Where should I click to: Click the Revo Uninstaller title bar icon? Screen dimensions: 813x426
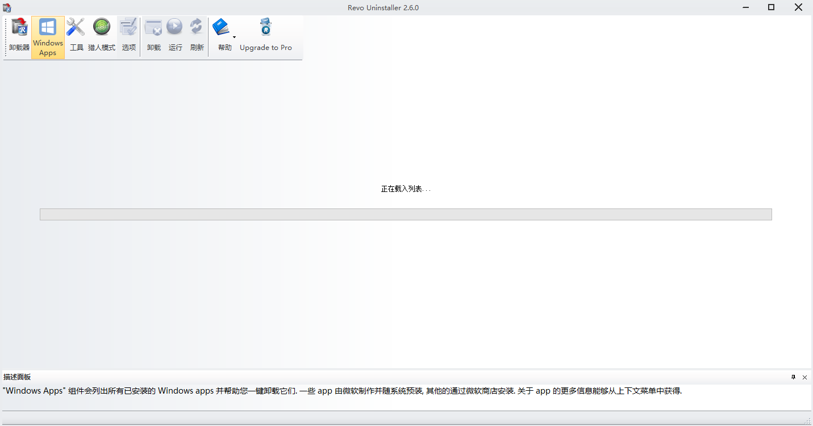coord(7,7)
